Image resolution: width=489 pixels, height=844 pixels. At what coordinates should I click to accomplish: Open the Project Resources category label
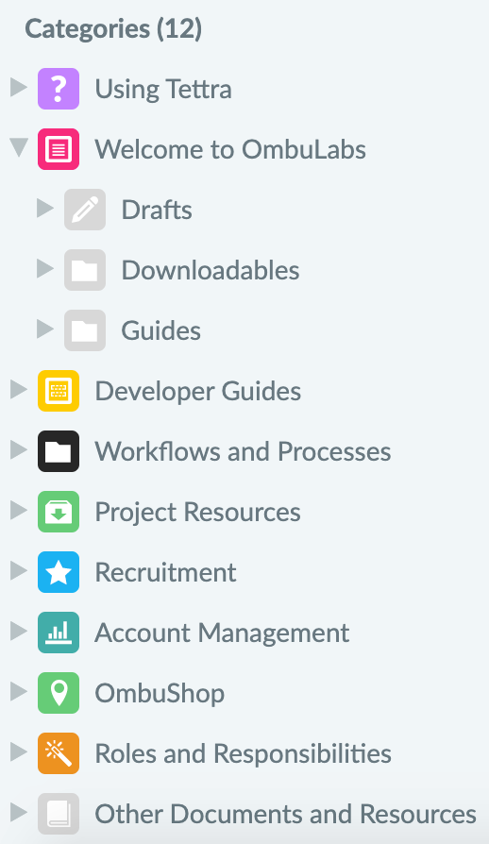(198, 512)
